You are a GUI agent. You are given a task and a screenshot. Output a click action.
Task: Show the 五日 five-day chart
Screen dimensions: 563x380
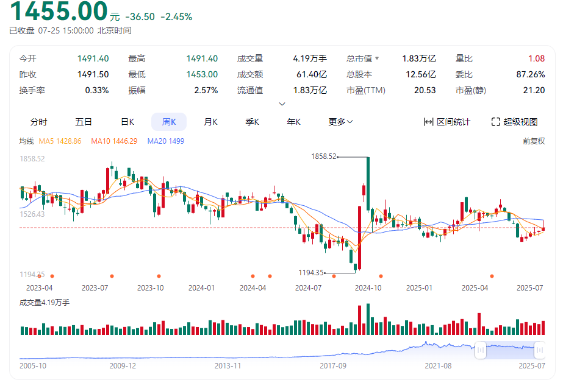84,122
